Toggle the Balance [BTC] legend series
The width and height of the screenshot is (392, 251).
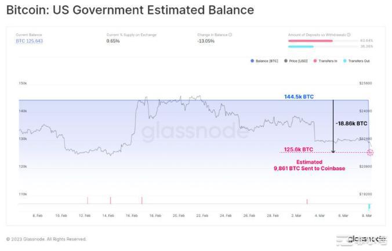[x=264, y=61]
